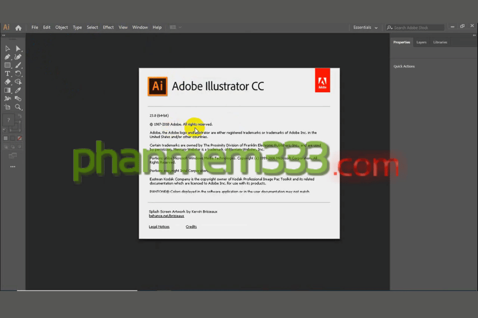Open the arrange documents dropdown
Screen dimensions: 478x318
point(175,28)
